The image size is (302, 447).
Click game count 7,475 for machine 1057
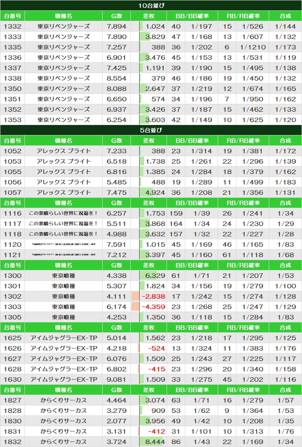(x=116, y=193)
